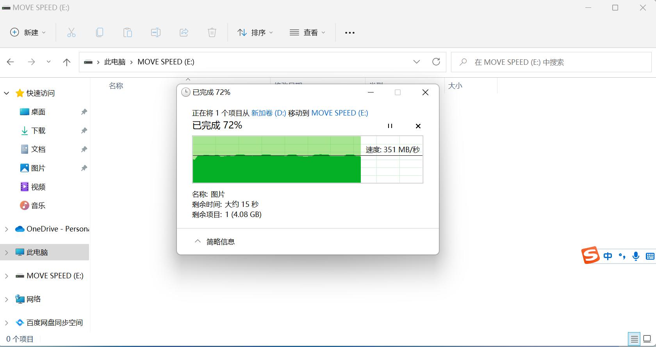Click the MOVE SPEED (E:) destination link
The height and width of the screenshot is (347, 656).
point(340,113)
